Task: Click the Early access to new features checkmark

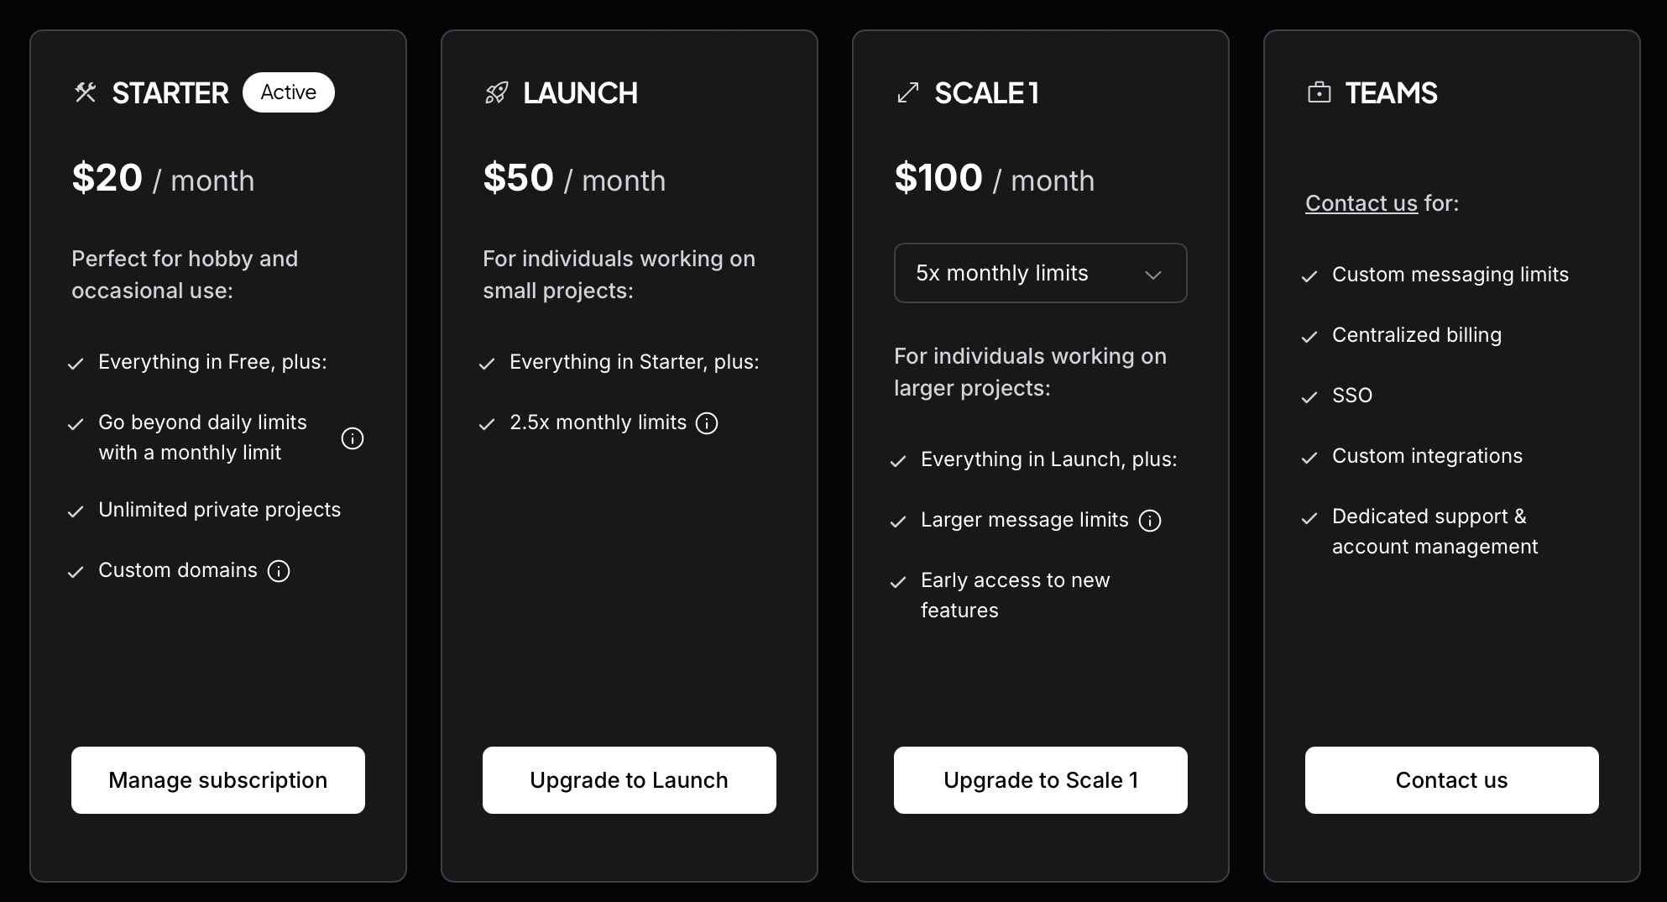Action: tap(898, 582)
